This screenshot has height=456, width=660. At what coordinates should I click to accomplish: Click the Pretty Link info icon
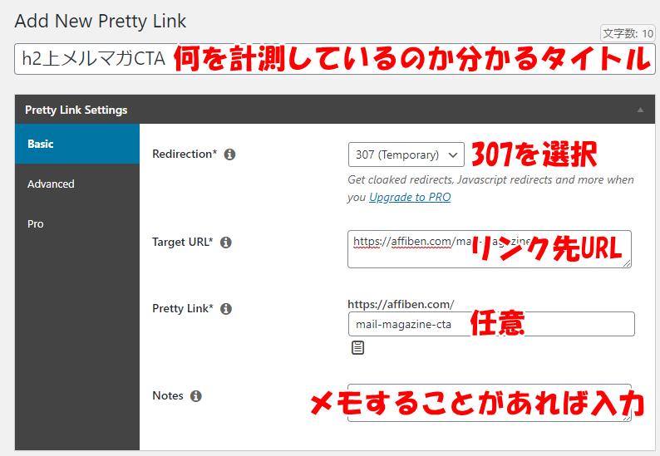coord(226,309)
